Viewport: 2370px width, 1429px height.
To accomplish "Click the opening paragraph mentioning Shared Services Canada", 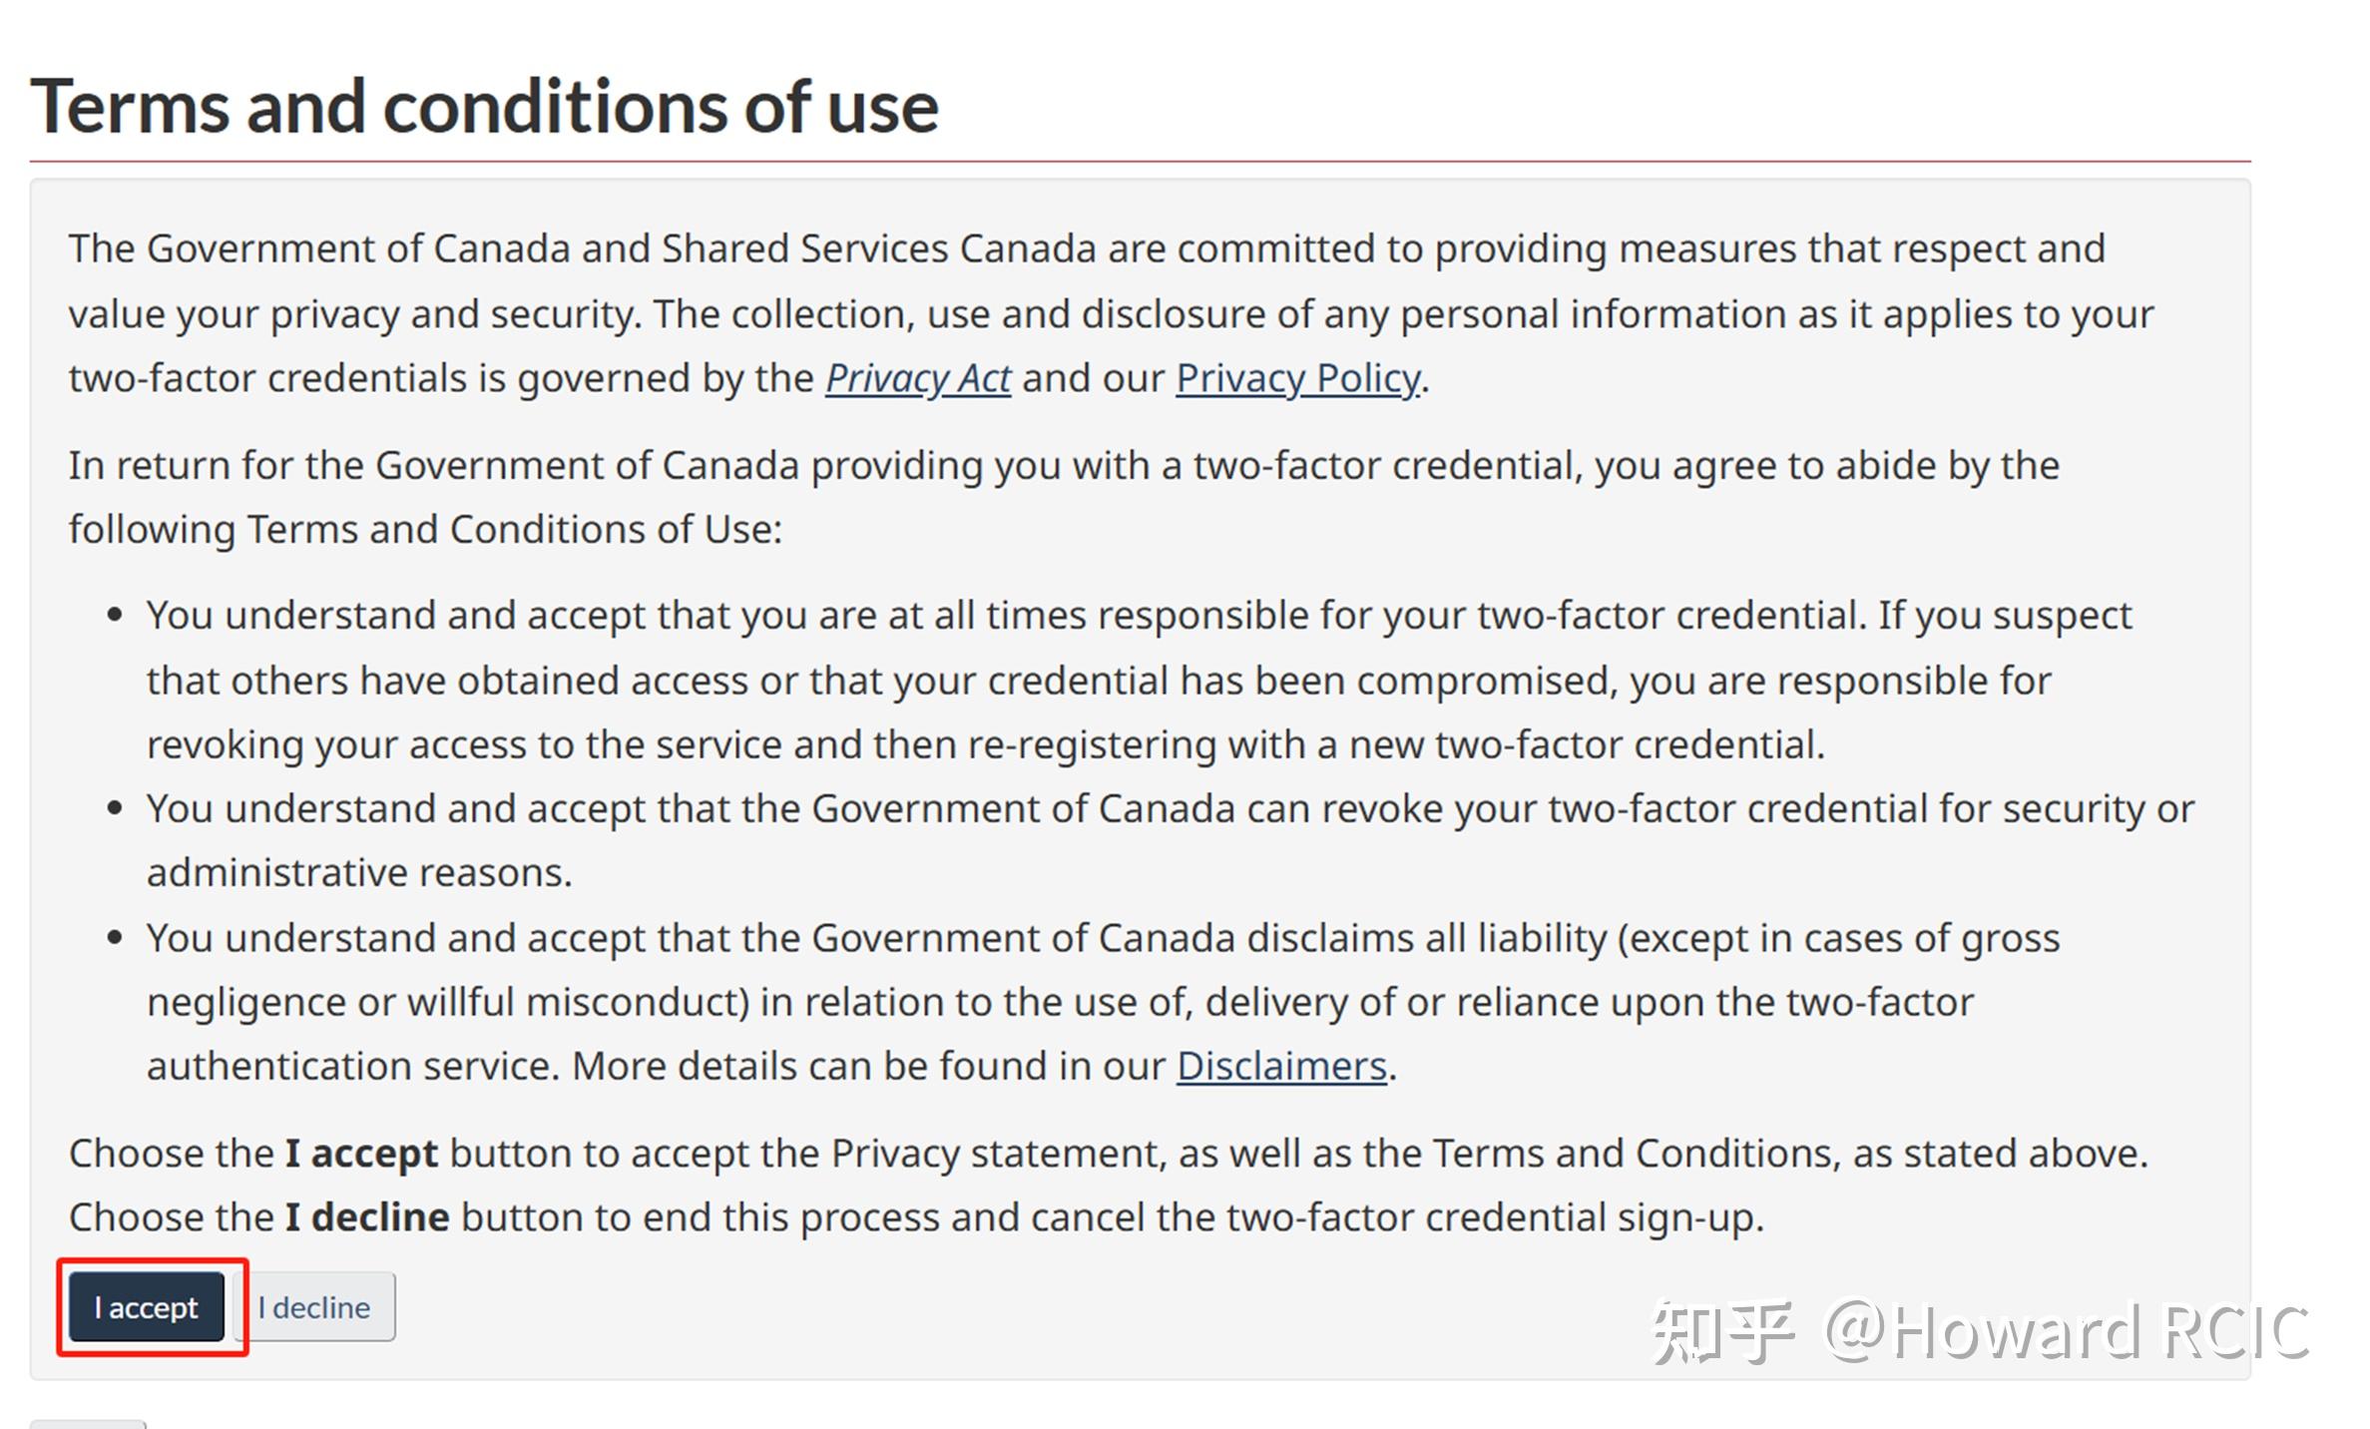I will [1111, 313].
